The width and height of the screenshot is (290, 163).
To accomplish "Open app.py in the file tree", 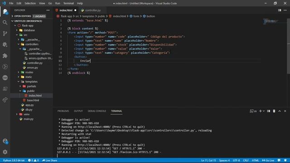I will (x=29, y=105).
